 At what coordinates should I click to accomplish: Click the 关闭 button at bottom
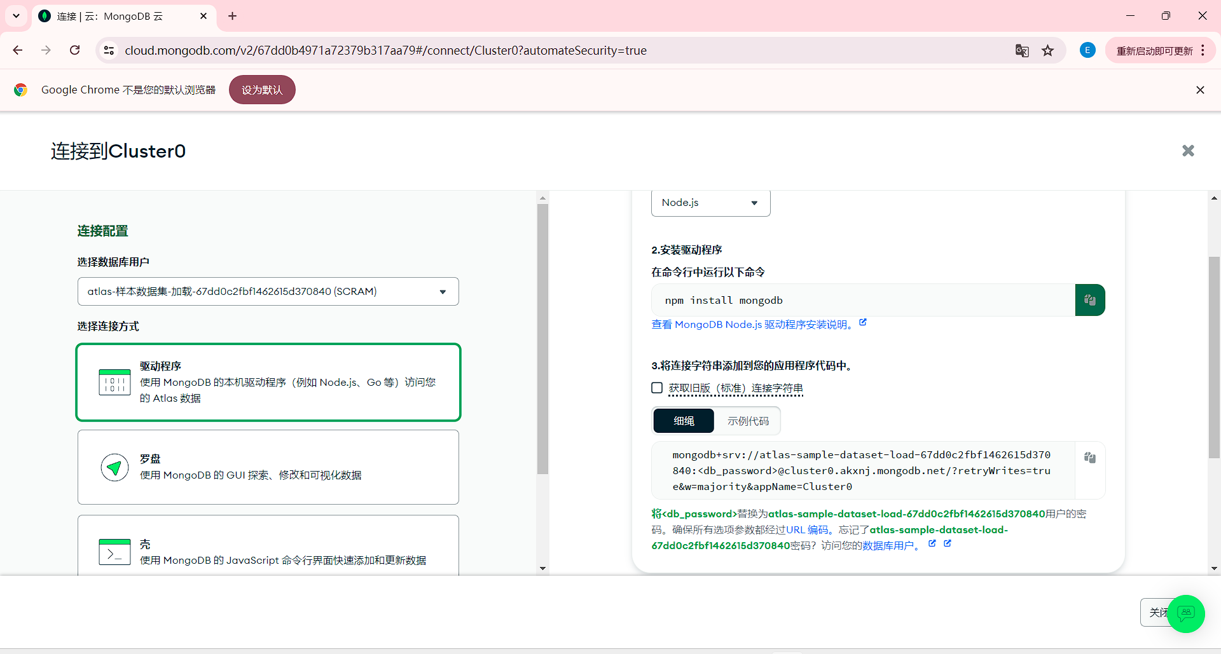coord(1157,612)
